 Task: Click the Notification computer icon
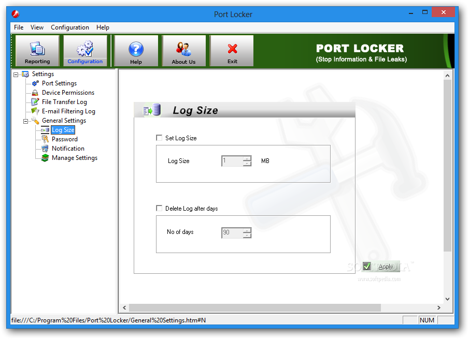45,149
